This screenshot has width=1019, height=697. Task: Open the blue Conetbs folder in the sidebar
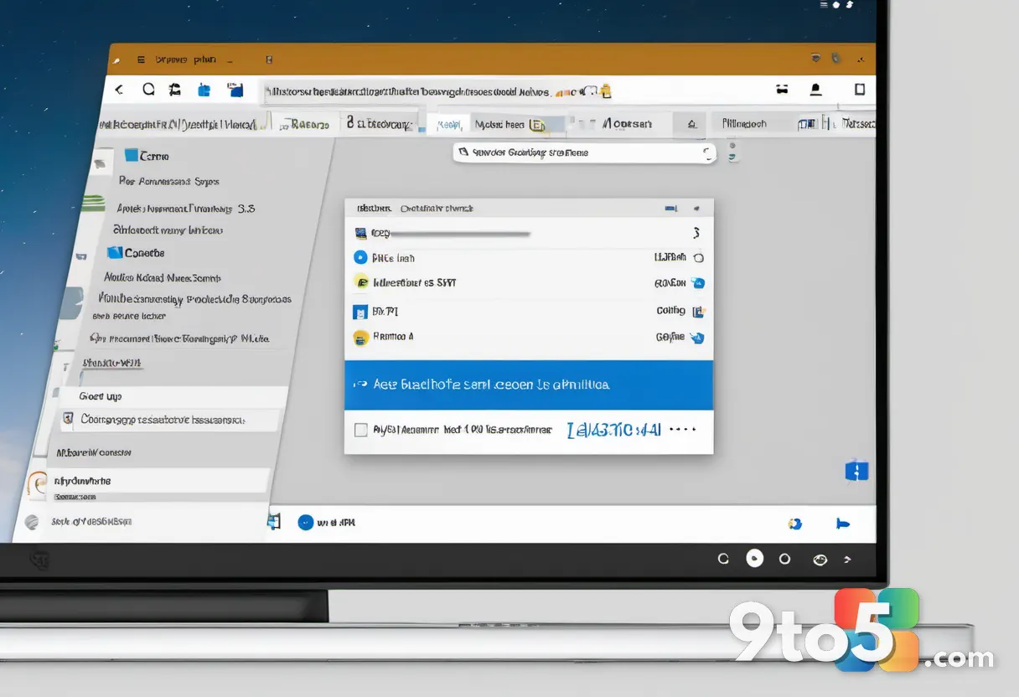[x=115, y=252]
